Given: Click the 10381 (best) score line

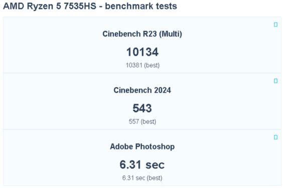Looking at the screenshot, I should pos(143,65).
